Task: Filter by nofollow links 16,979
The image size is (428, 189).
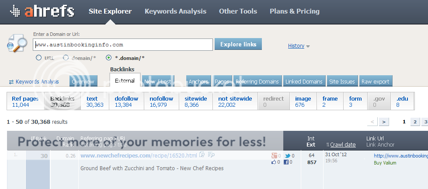Action: click(x=161, y=101)
